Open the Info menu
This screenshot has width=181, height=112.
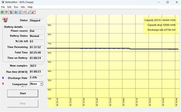[x=23, y=7]
